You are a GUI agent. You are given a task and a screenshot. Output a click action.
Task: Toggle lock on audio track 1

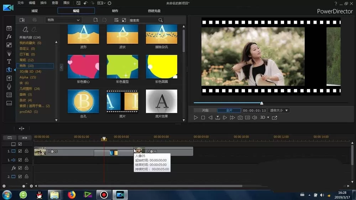coord(27,160)
